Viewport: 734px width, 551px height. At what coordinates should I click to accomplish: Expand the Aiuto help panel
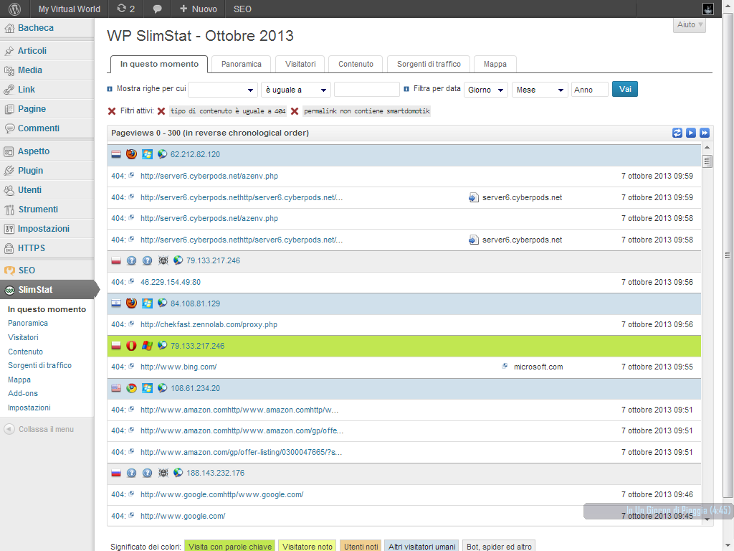coord(690,25)
